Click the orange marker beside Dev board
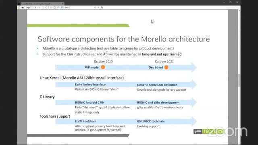This screenshot has width=258, height=145. coord(166,67)
